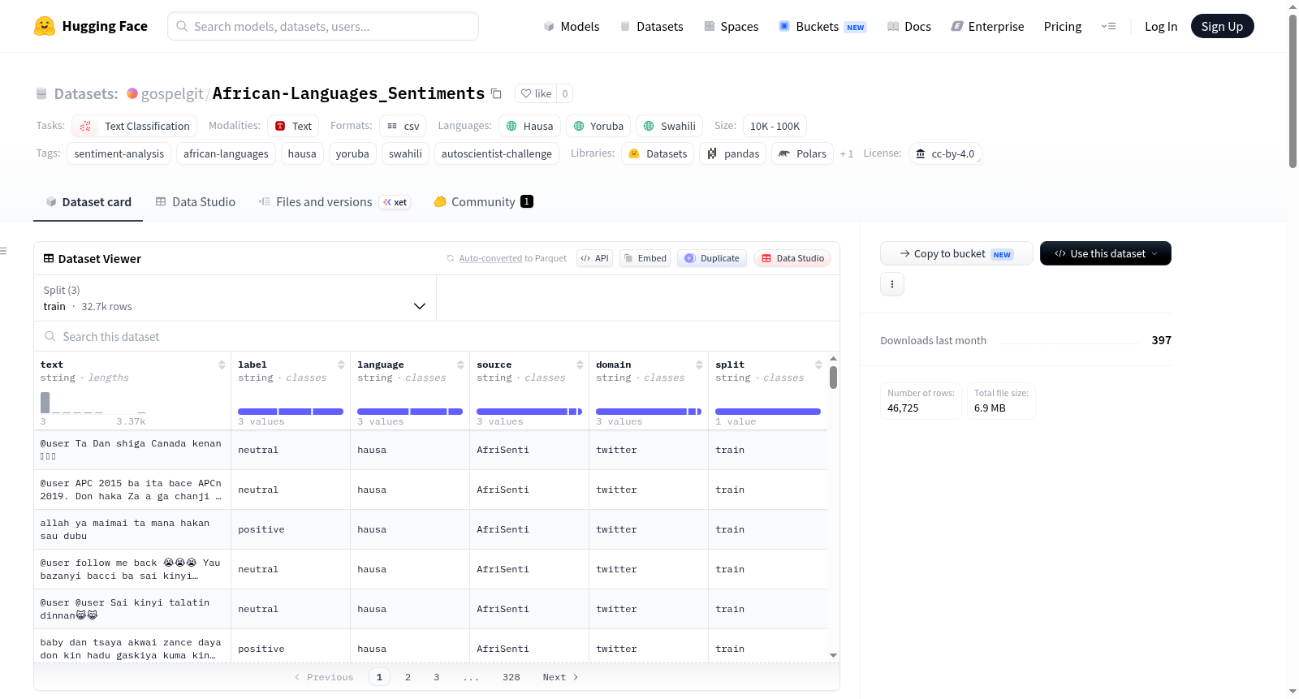The height and width of the screenshot is (699, 1299).
Task: Select the csv format tag
Action: pyautogui.click(x=403, y=126)
